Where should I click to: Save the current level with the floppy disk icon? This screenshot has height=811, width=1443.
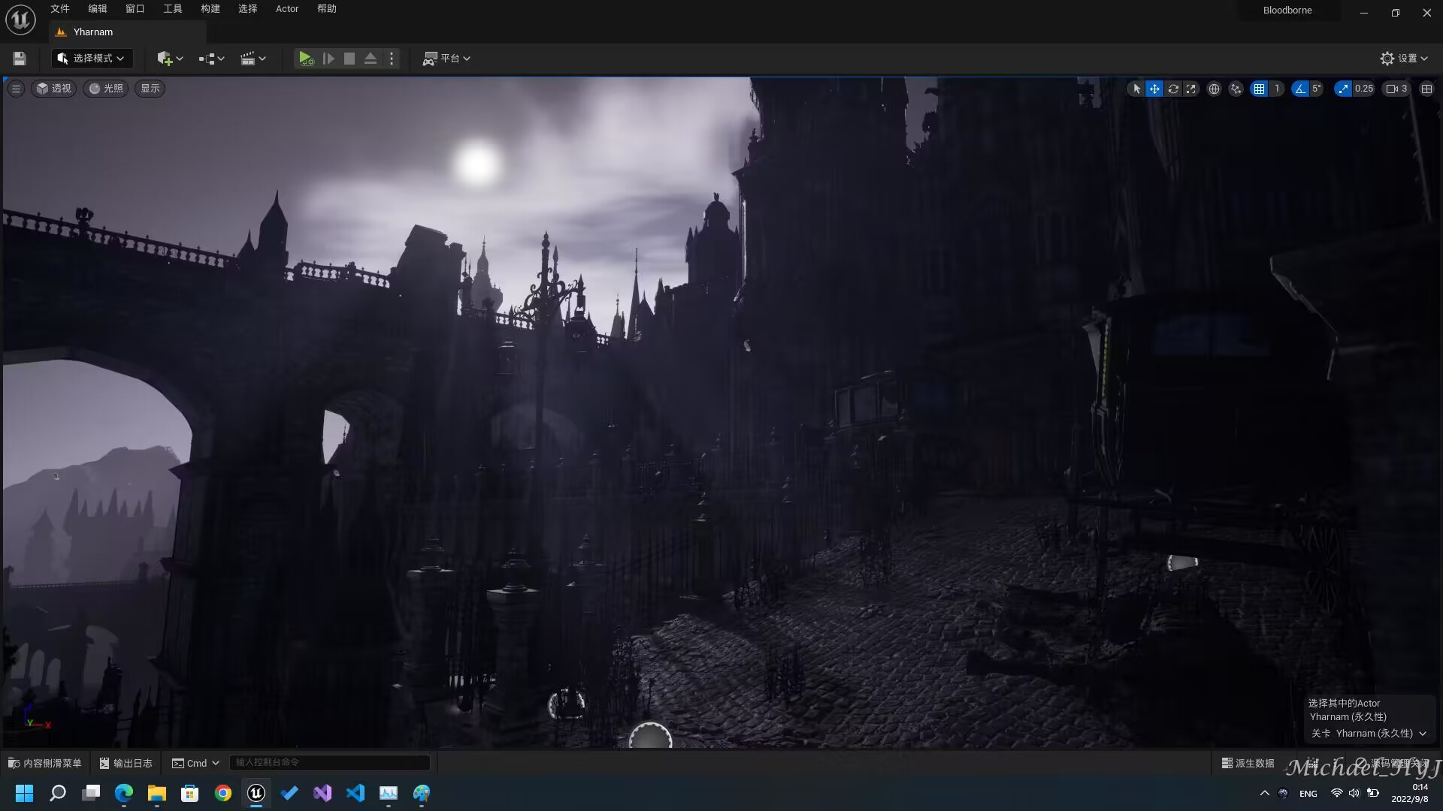20,59
